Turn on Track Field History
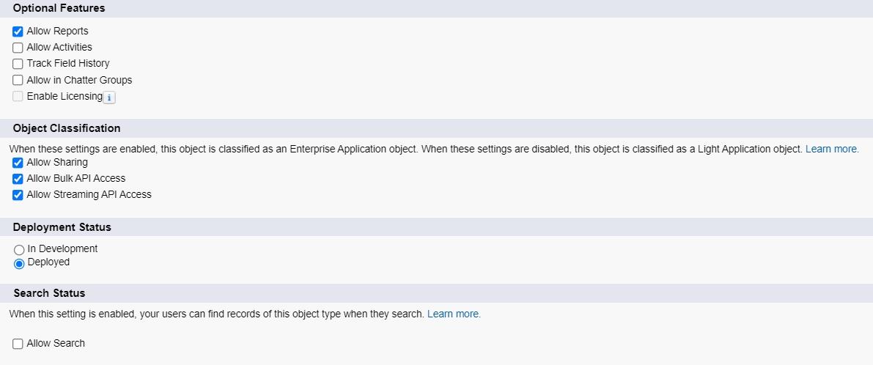The width and height of the screenshot is (873, 365). (18, 64)
